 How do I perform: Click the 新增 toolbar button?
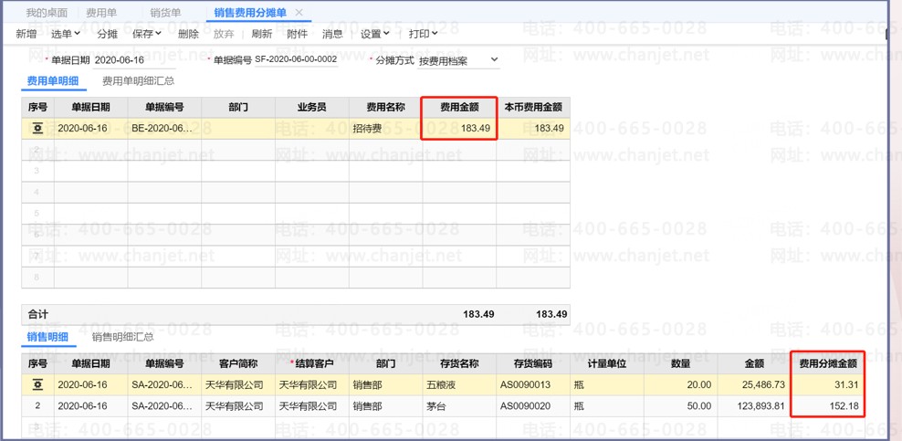pos(26,34)
